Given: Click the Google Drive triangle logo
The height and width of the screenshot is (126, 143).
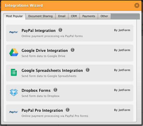Looking at the screenshot, I should click(x=14, y=52).
